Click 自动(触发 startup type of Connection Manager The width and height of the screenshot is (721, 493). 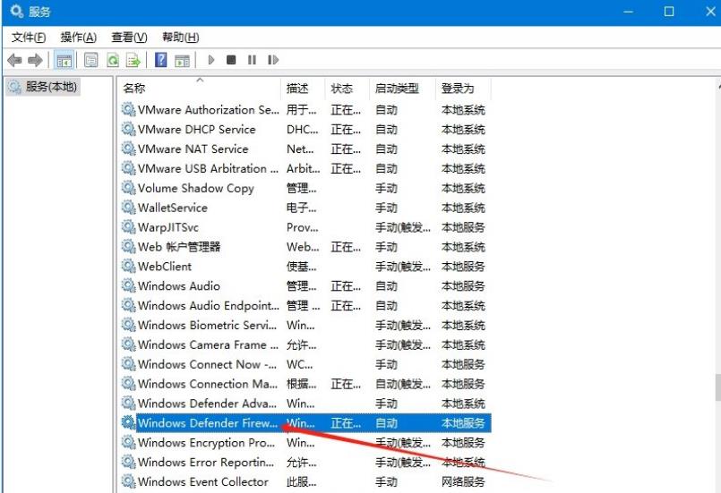coord(403,384)
